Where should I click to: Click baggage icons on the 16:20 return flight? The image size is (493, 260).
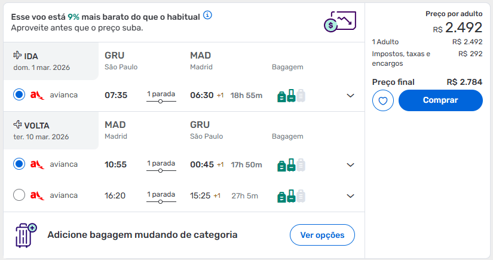pos(291,196)
